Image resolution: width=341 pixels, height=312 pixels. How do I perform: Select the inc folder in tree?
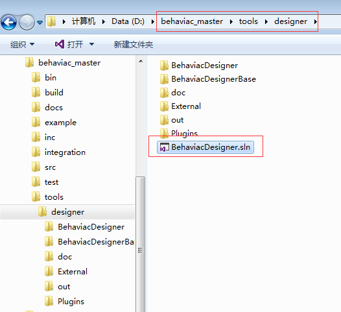[50, 138]
